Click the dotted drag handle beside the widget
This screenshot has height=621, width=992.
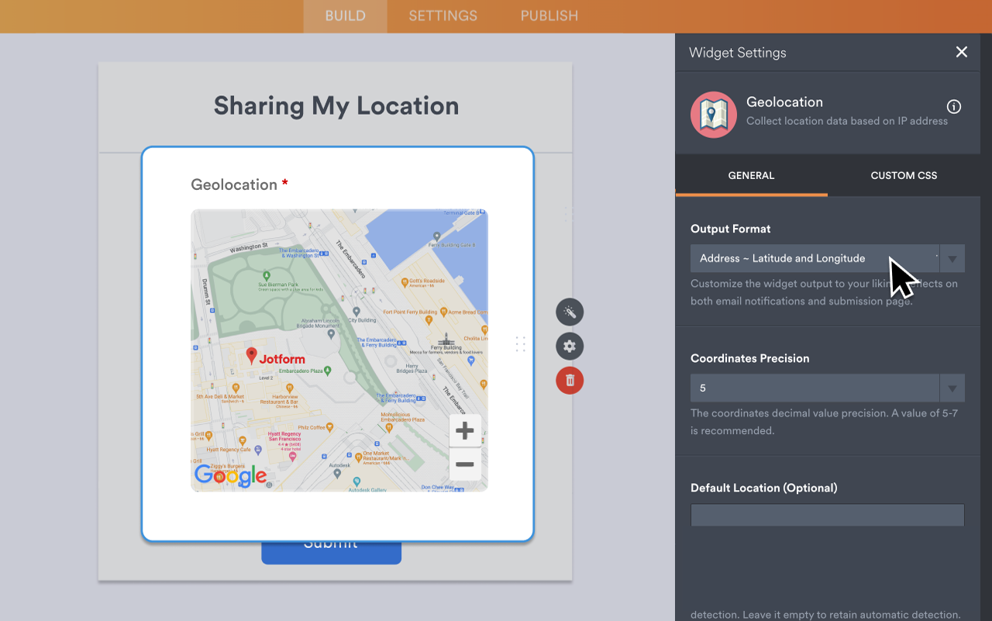point(520,343)
